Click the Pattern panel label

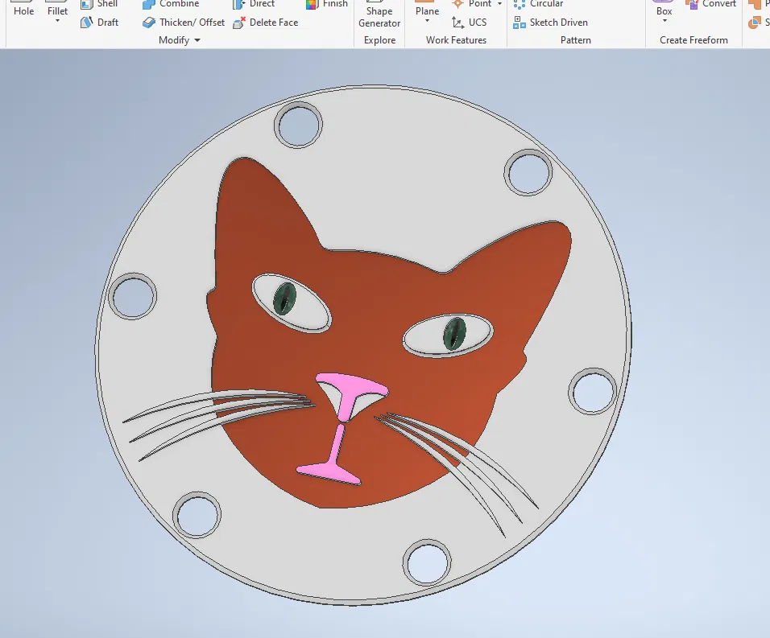(x=576, y=39)
